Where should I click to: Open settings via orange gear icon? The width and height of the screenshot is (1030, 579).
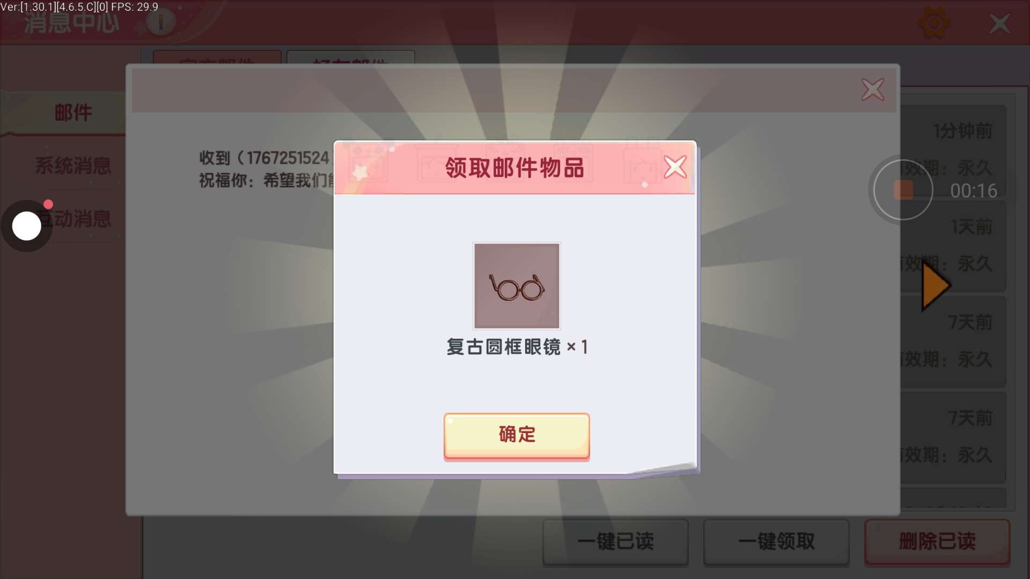[934, 24]
